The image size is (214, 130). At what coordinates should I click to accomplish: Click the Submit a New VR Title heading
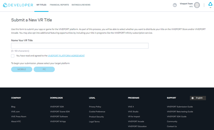point(32,20)
